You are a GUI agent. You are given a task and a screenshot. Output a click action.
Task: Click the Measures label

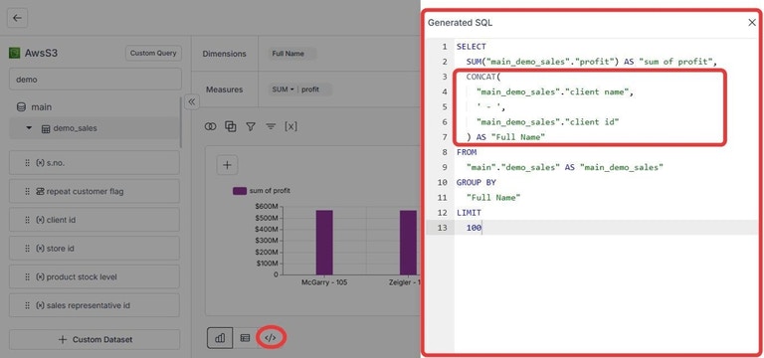click(x=224, y=89)
